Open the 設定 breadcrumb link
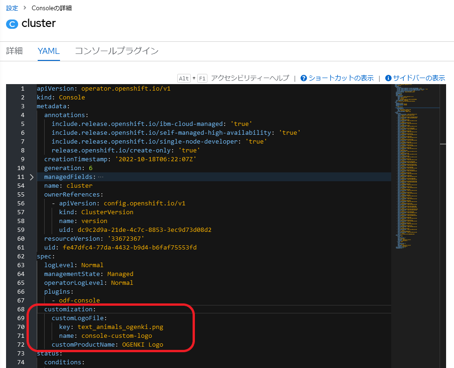The width and height of the screenshot is (454, 368). 12,8
